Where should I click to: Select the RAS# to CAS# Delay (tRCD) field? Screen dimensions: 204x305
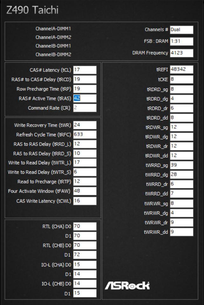[x=85, y=79]
